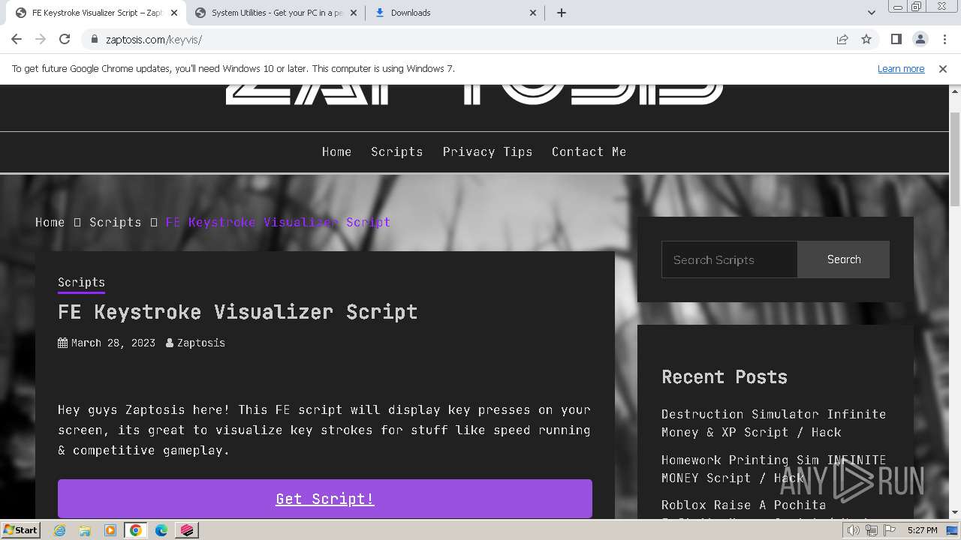Open the Home menu item
The image size is (961, 540).
coord(336,151)
